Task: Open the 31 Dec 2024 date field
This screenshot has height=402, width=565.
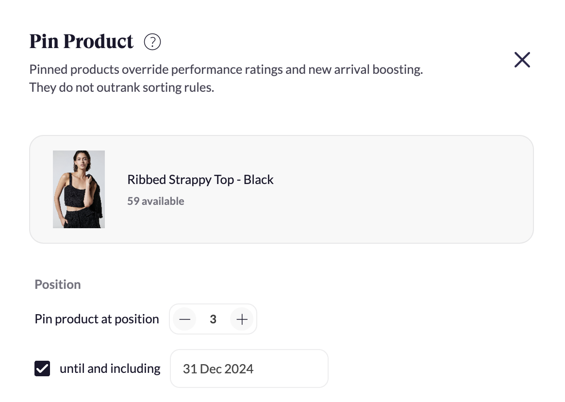Action: point(249,368)
